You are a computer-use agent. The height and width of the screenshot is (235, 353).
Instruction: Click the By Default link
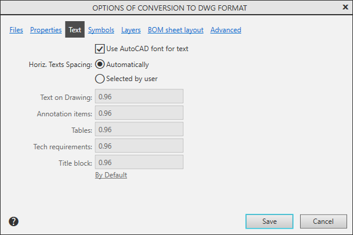[111, 175]
